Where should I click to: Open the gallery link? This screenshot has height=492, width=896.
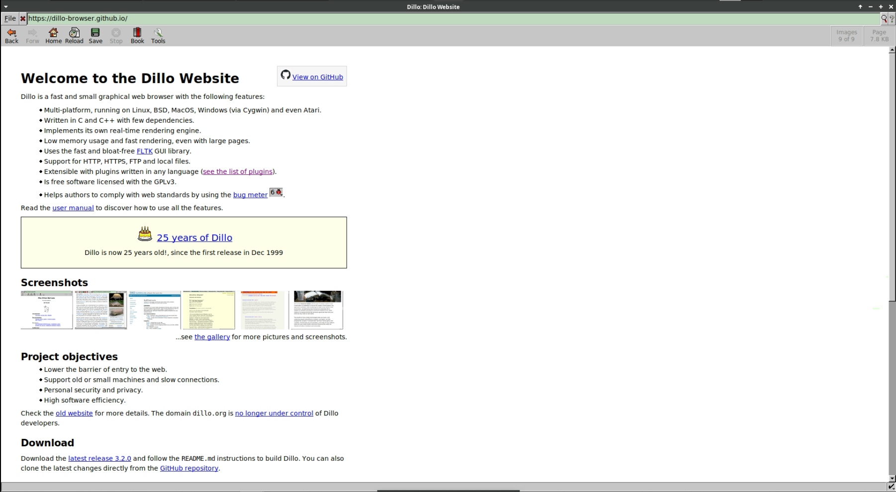coord(212,337)
